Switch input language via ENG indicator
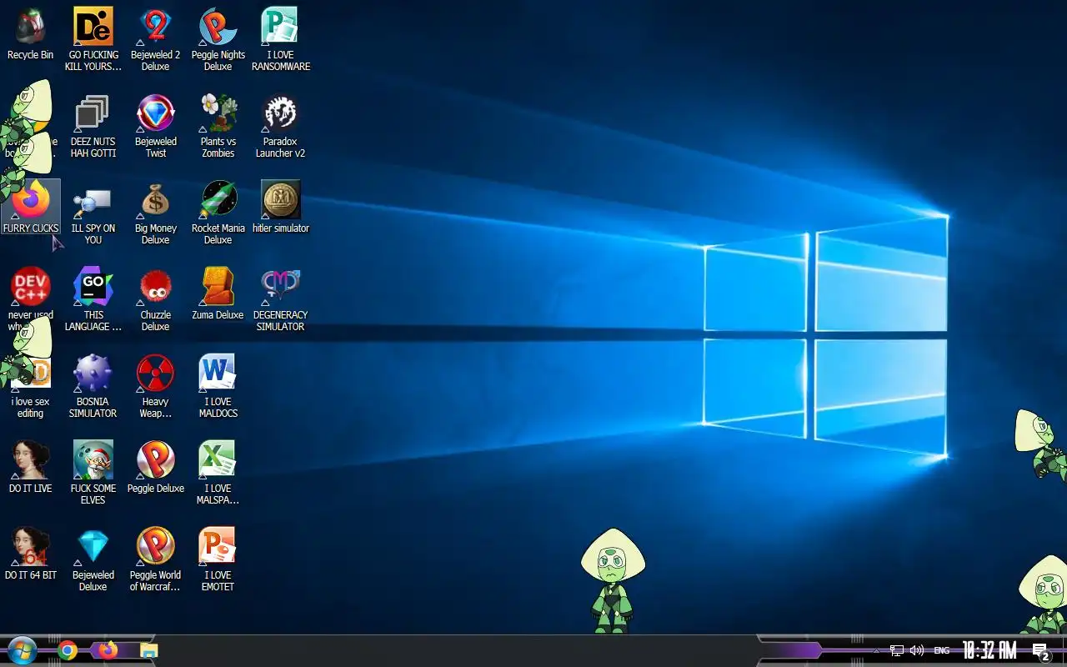 coord(941,650)
